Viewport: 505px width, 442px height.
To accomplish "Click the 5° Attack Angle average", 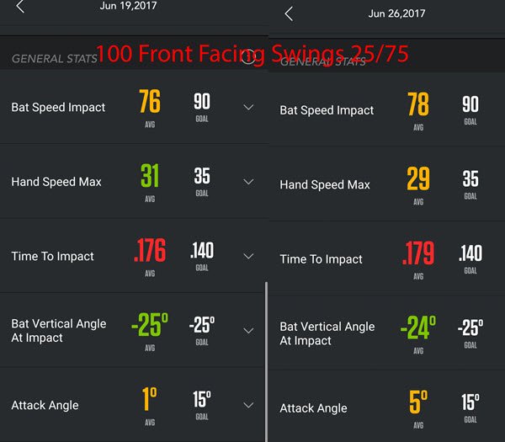I will (418, 402).
